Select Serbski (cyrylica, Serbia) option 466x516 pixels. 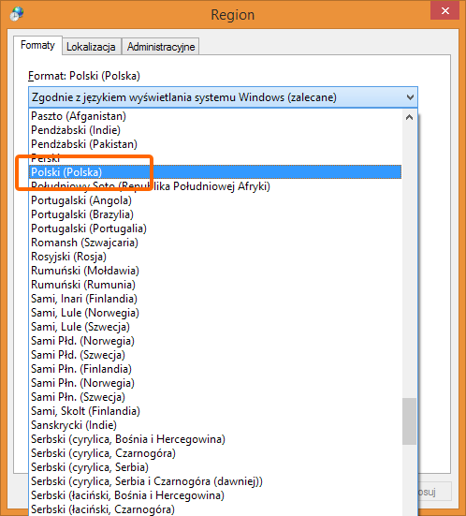(215, 467)
